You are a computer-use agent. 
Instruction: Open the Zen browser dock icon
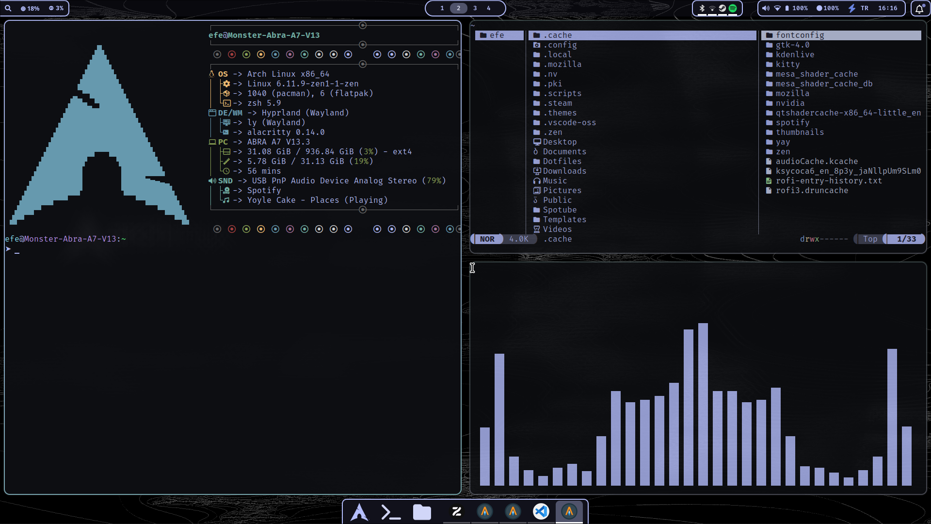[456, 512]
